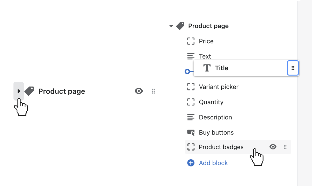Select the Text block label

coord(205,56)
